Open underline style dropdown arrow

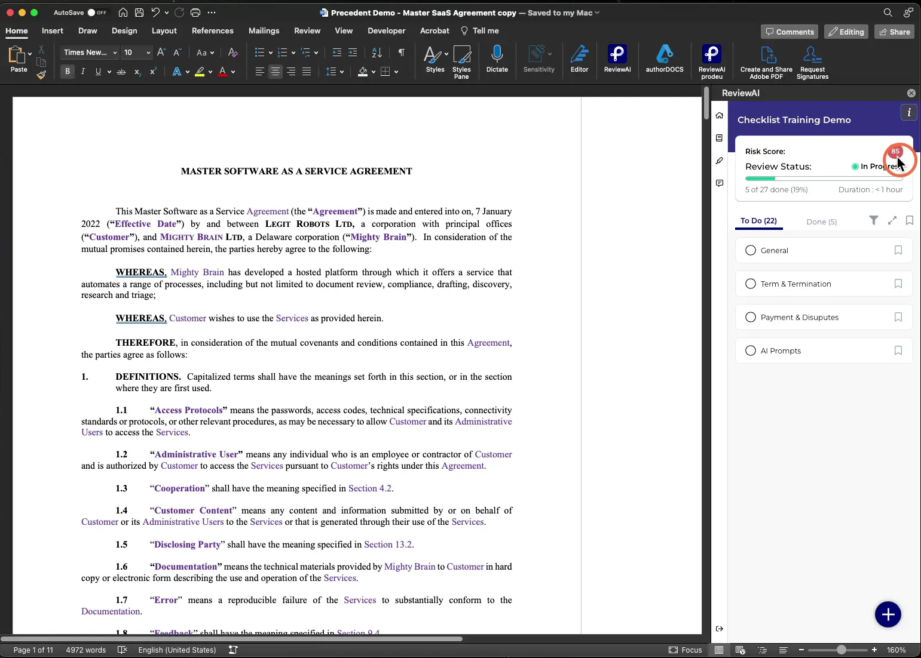pyautogui.click(x=109, y=72)
